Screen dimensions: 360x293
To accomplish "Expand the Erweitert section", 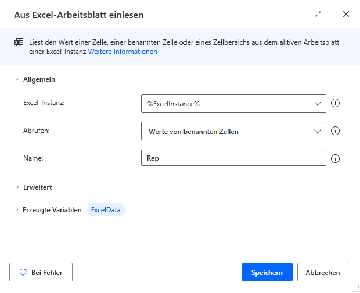I will point(17,187).
